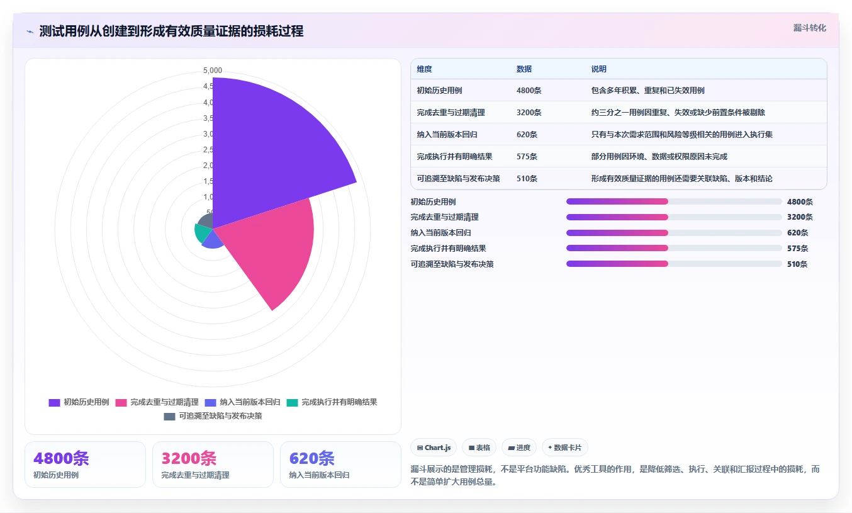Screen dimensions: 852x513
Task: Click table cell 575条
Action: pyautogui.click(x=527, y=157)
